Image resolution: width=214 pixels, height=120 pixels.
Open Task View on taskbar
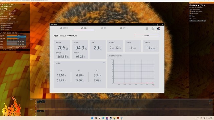click(100, 118)
